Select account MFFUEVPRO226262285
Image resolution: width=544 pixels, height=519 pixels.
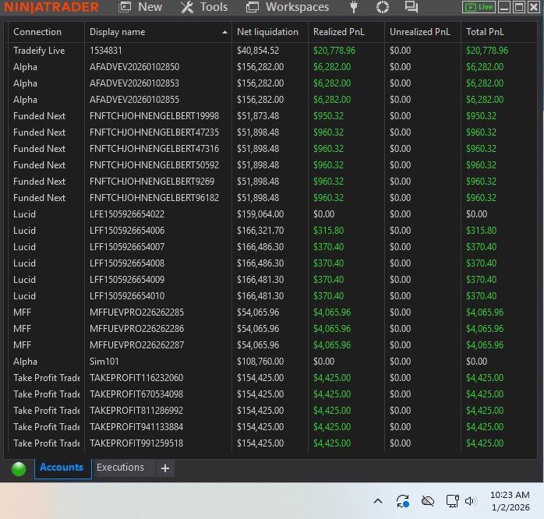pos(136,312)
